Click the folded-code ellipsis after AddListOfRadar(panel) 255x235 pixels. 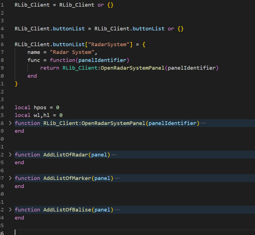pos(114,155)
